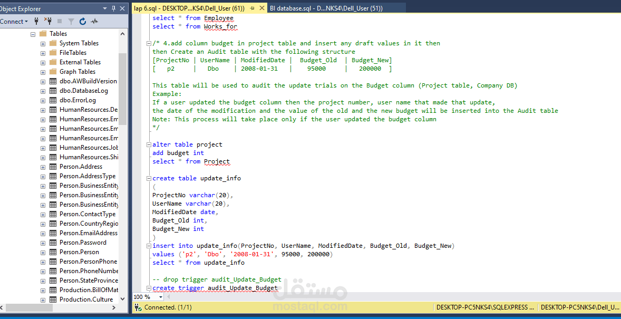This screenshot has height=319, width=621.
Task: Expand the dbo.ErrorLog table node
Action: click(43, 101)
